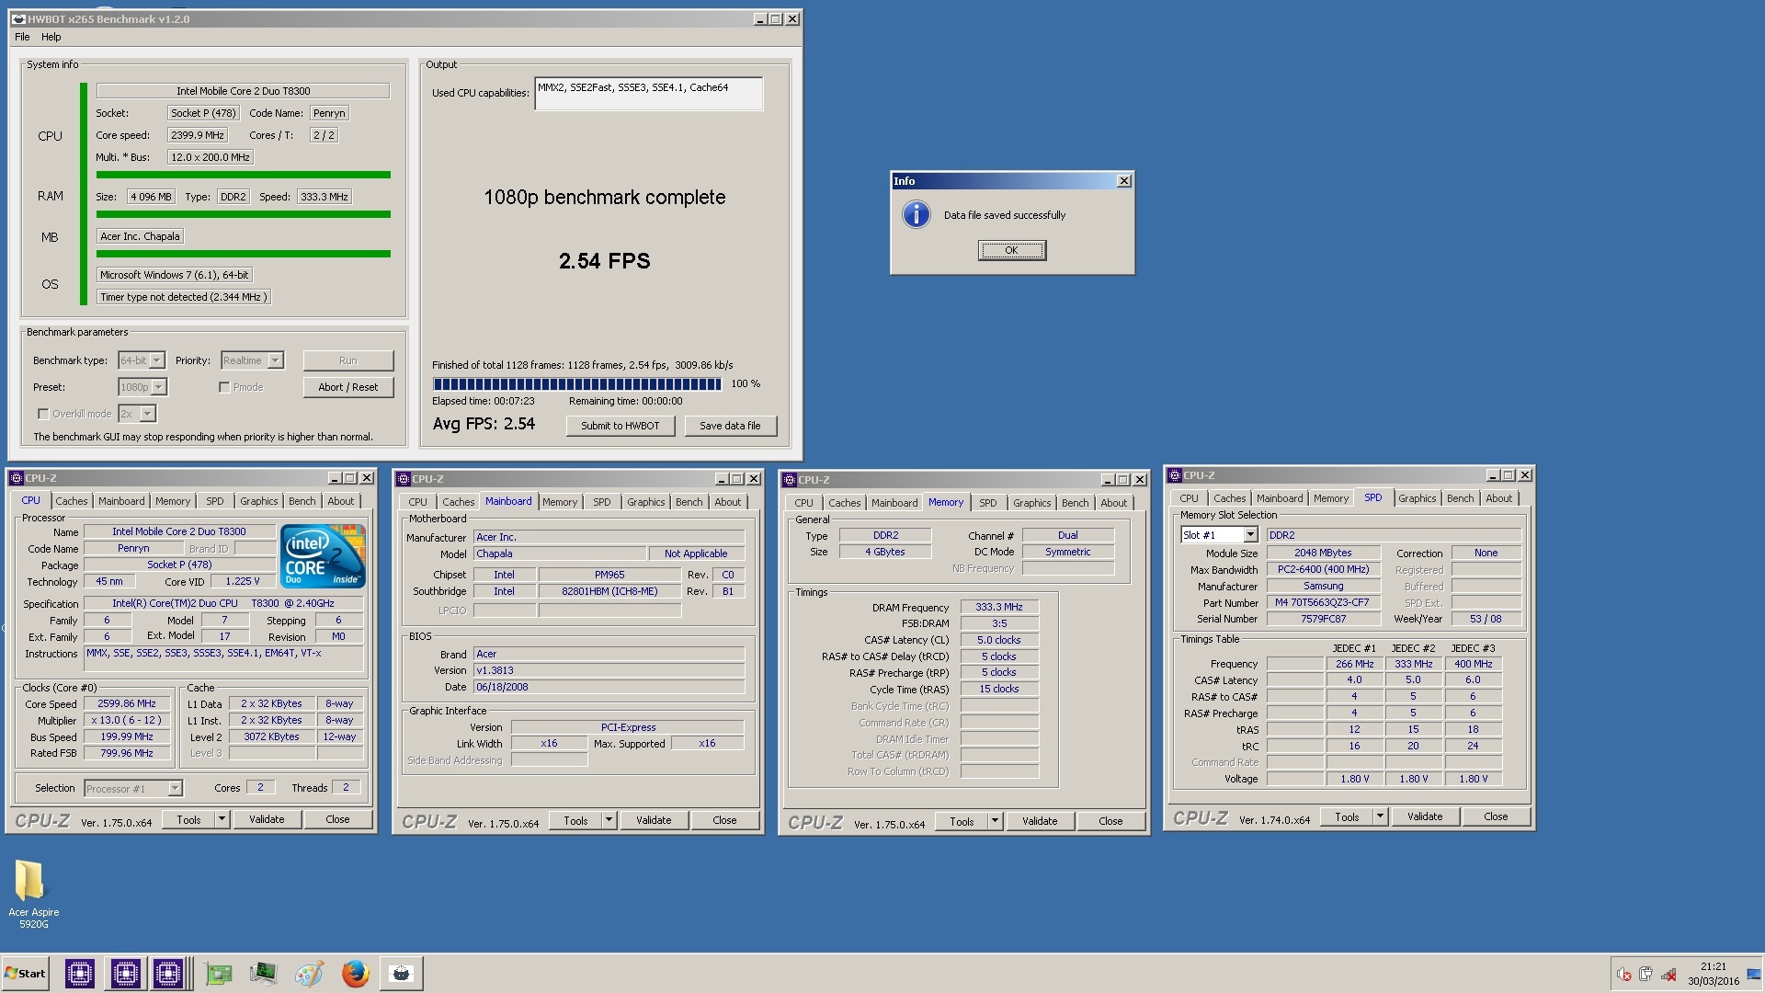Viewport: 1765px width, 993px height.
Task: Launch Firefox from the taskbar
Action: coord(355,973)
